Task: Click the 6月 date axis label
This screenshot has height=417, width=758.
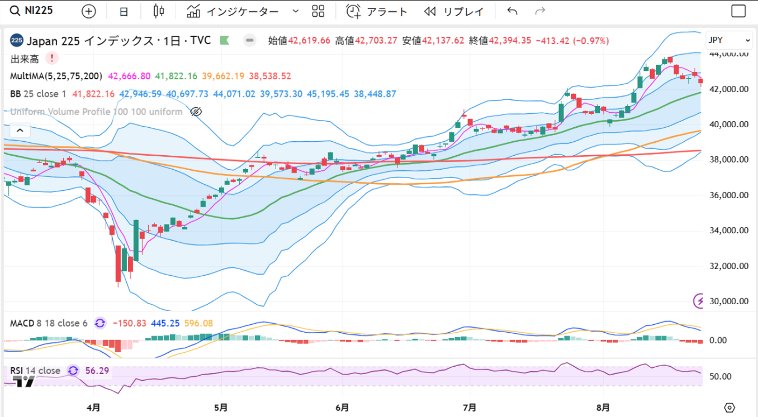Action: [x=343, y=407]
